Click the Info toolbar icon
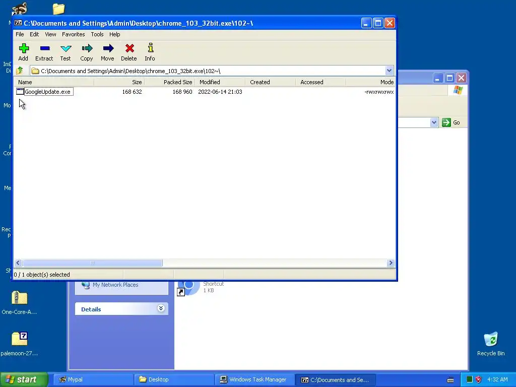This screenshot has height=387, width=516. [x=150, y=48]
